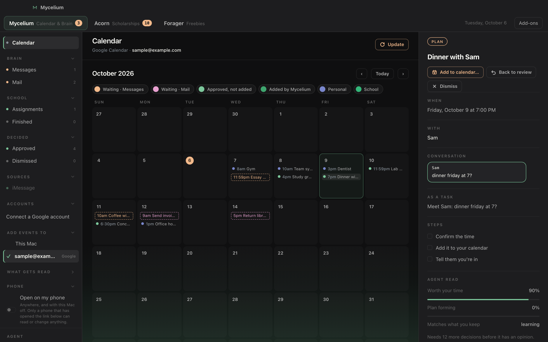Open the 11:59pm Essay event on Oct 7
The width and height of the screenshot is (548, 342).
pyautogui.click(x=250, y=177)
